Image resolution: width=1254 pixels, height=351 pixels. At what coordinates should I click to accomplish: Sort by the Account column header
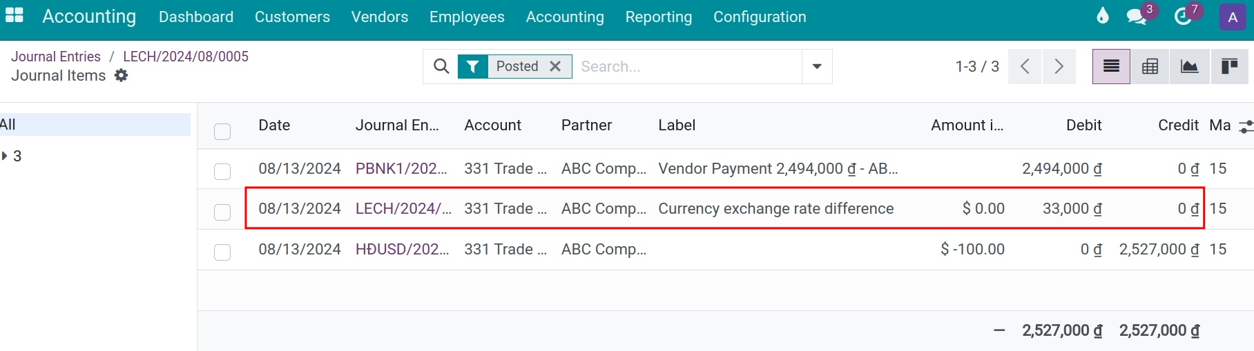[x=492, y=125]
